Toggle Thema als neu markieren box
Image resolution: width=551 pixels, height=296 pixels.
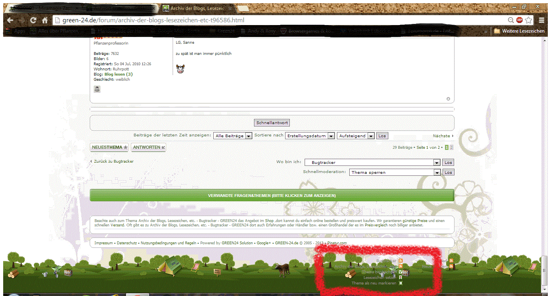click(x=401, y=283)
